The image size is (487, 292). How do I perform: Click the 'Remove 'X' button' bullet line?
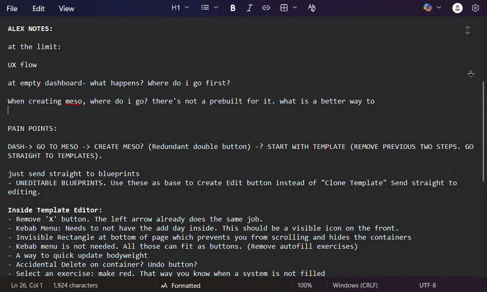[x=135, y=219]
